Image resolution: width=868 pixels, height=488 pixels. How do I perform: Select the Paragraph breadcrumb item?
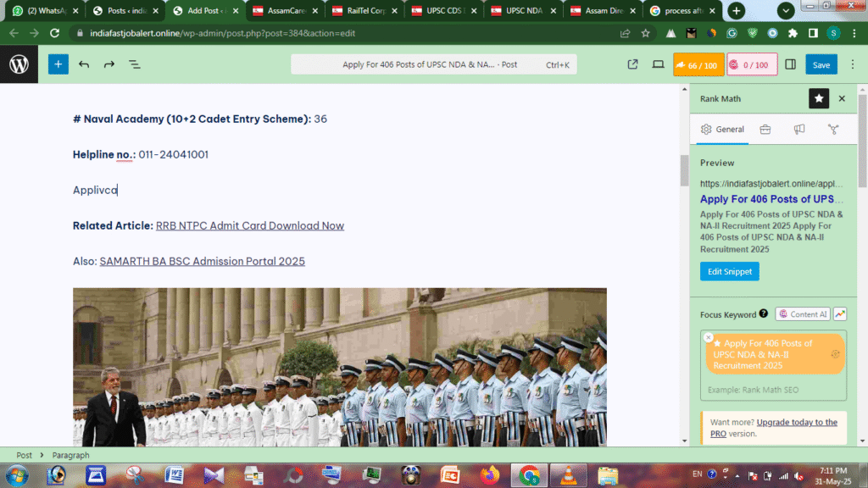coord(70,455)
